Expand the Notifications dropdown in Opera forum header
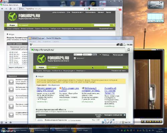The width and height of the screenshot is (167, 133). (77, 12)
